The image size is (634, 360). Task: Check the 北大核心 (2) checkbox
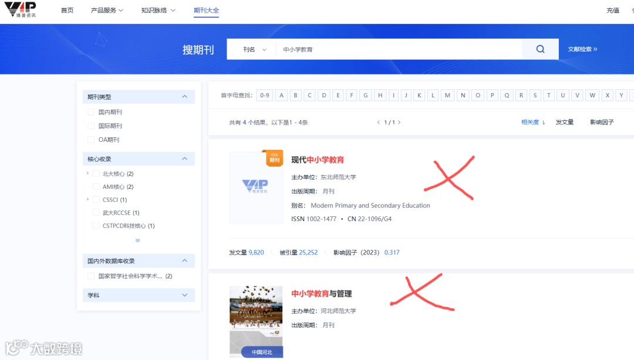[x=96, y=174]
